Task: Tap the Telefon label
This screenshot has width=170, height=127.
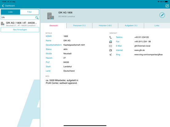Action: 119,37
